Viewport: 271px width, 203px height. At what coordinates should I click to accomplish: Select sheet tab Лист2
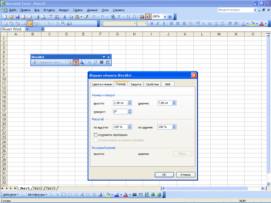pyautogui.click(x=38, y=188)
